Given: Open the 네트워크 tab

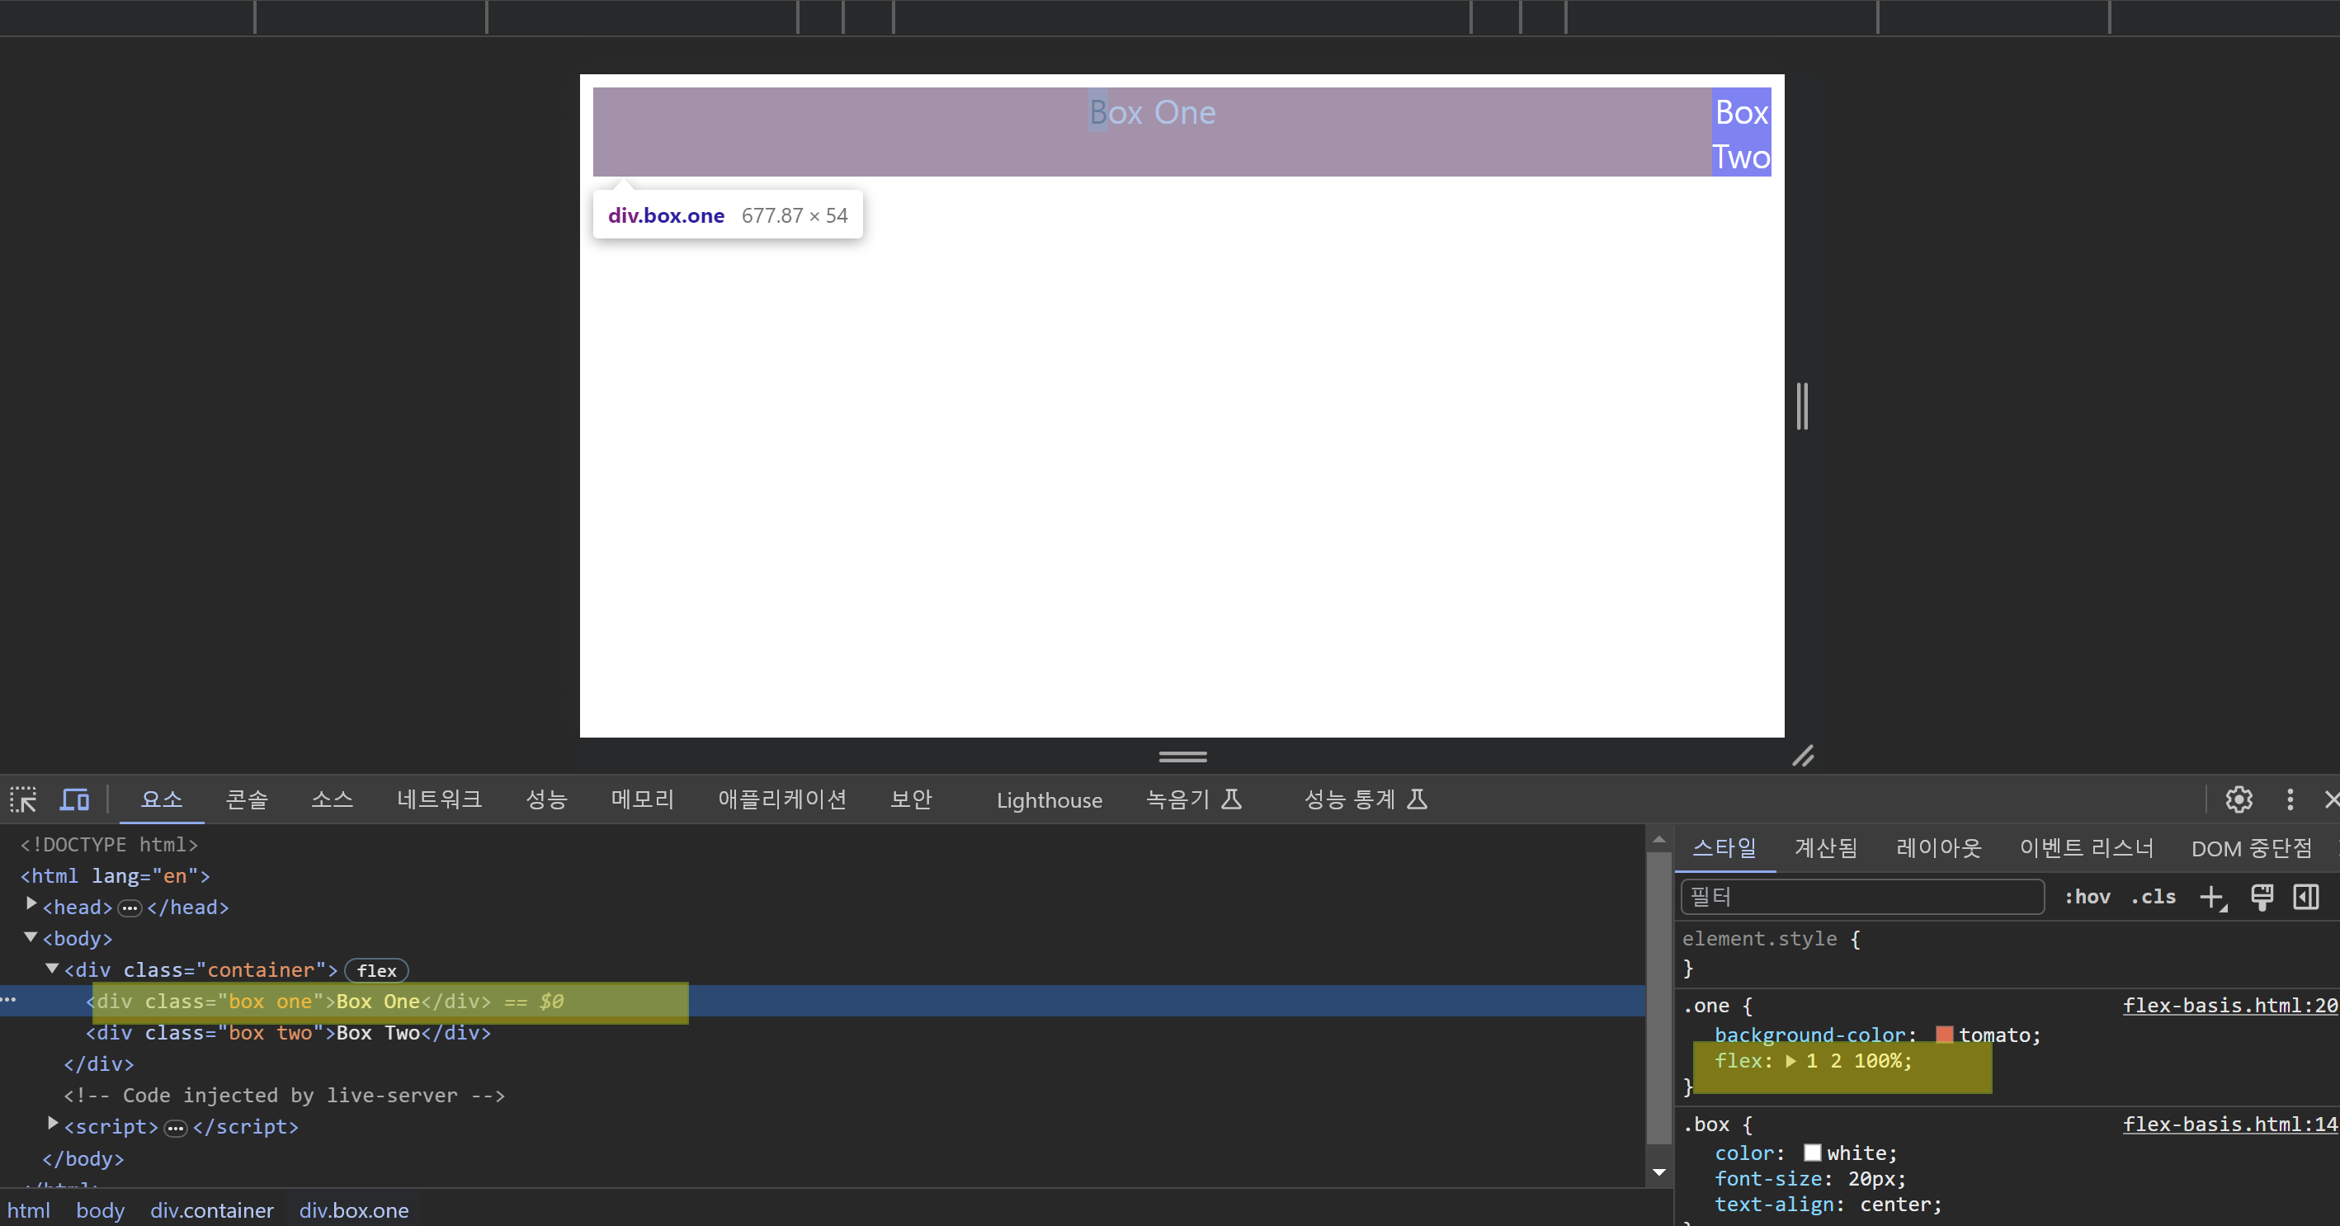Looking at the screenshot, I should [440, 799].
